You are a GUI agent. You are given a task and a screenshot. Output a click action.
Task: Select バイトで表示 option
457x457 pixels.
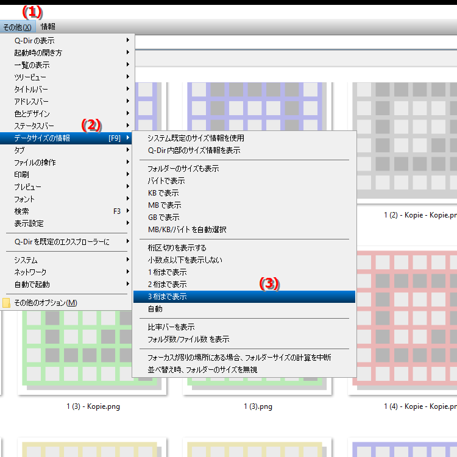[x=244, y=181]
